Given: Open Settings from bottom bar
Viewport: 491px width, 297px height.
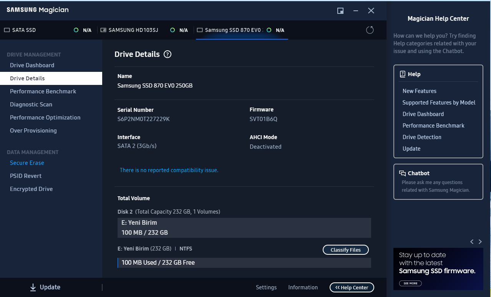Looking at the screenshot, I should pyautogui.click(x=266, y=287).
